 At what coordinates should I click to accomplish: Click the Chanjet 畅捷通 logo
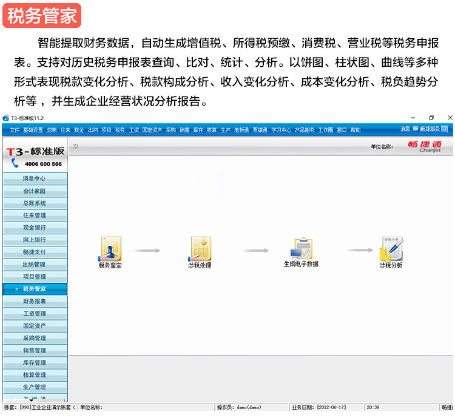click(425, 146)
